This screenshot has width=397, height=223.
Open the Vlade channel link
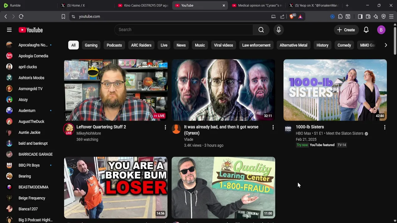click(189, 139)
